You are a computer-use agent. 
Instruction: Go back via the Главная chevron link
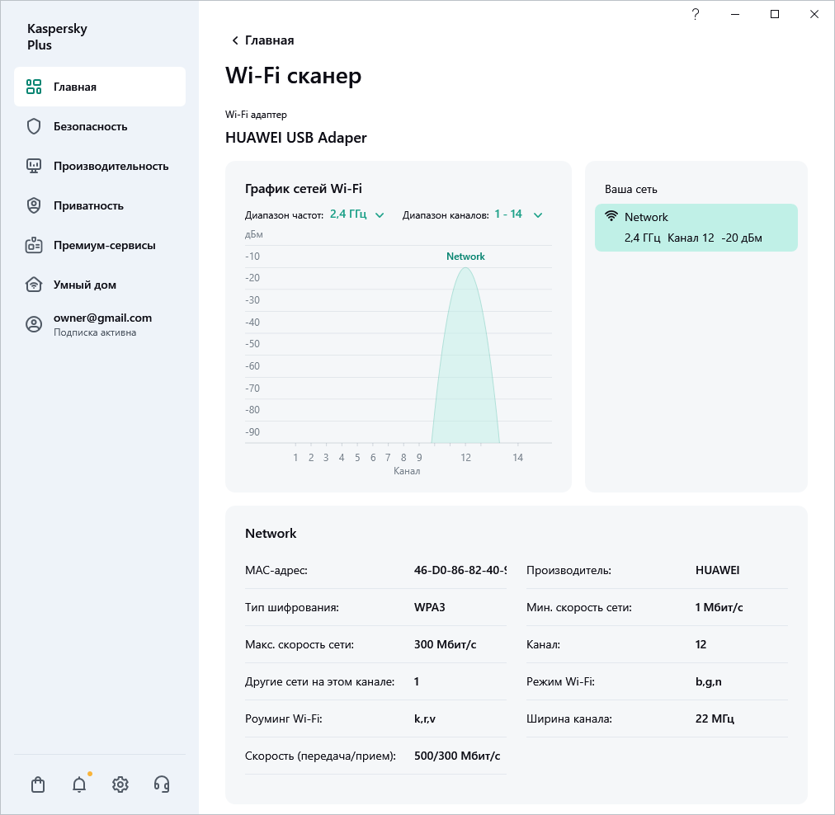click(262, 40)
